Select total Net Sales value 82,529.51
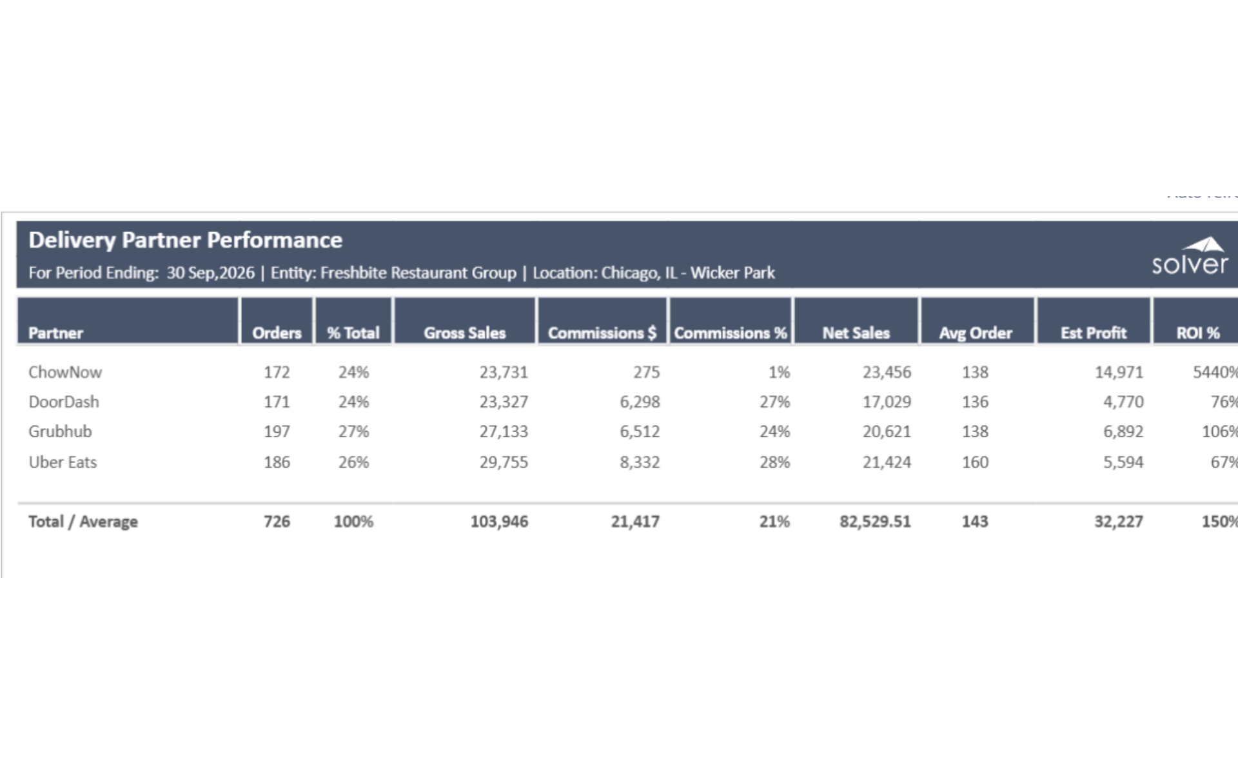This screenshot has height=774, width=1238. pyautogui.click(x=875, y=522)
